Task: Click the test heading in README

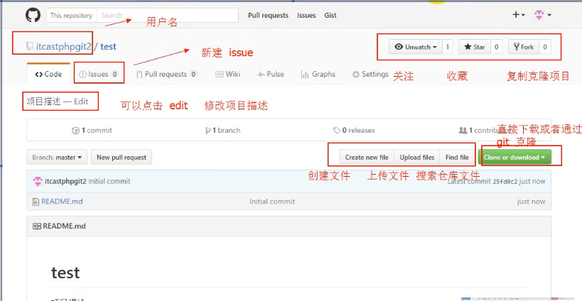Action: 65,273
